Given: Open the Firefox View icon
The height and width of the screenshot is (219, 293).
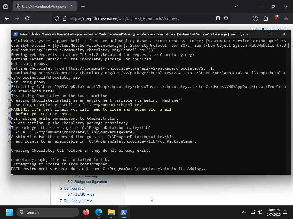Looking at the screenshot, I should click(6, 6).
